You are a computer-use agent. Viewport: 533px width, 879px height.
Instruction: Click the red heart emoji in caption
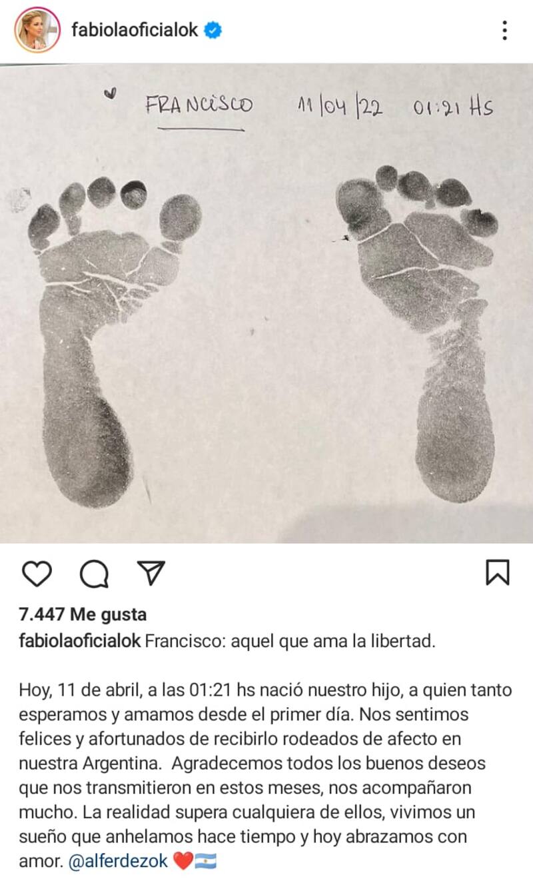[x=183, y=861]
